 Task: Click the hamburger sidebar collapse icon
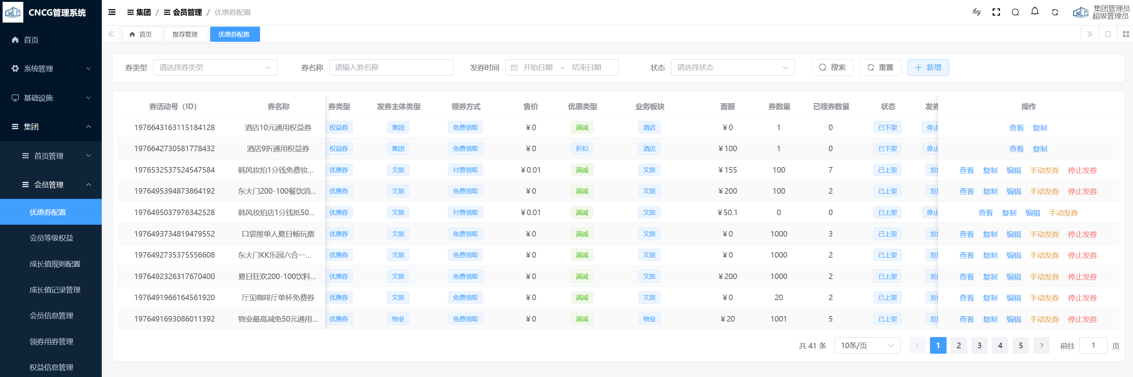coord(112,12)
